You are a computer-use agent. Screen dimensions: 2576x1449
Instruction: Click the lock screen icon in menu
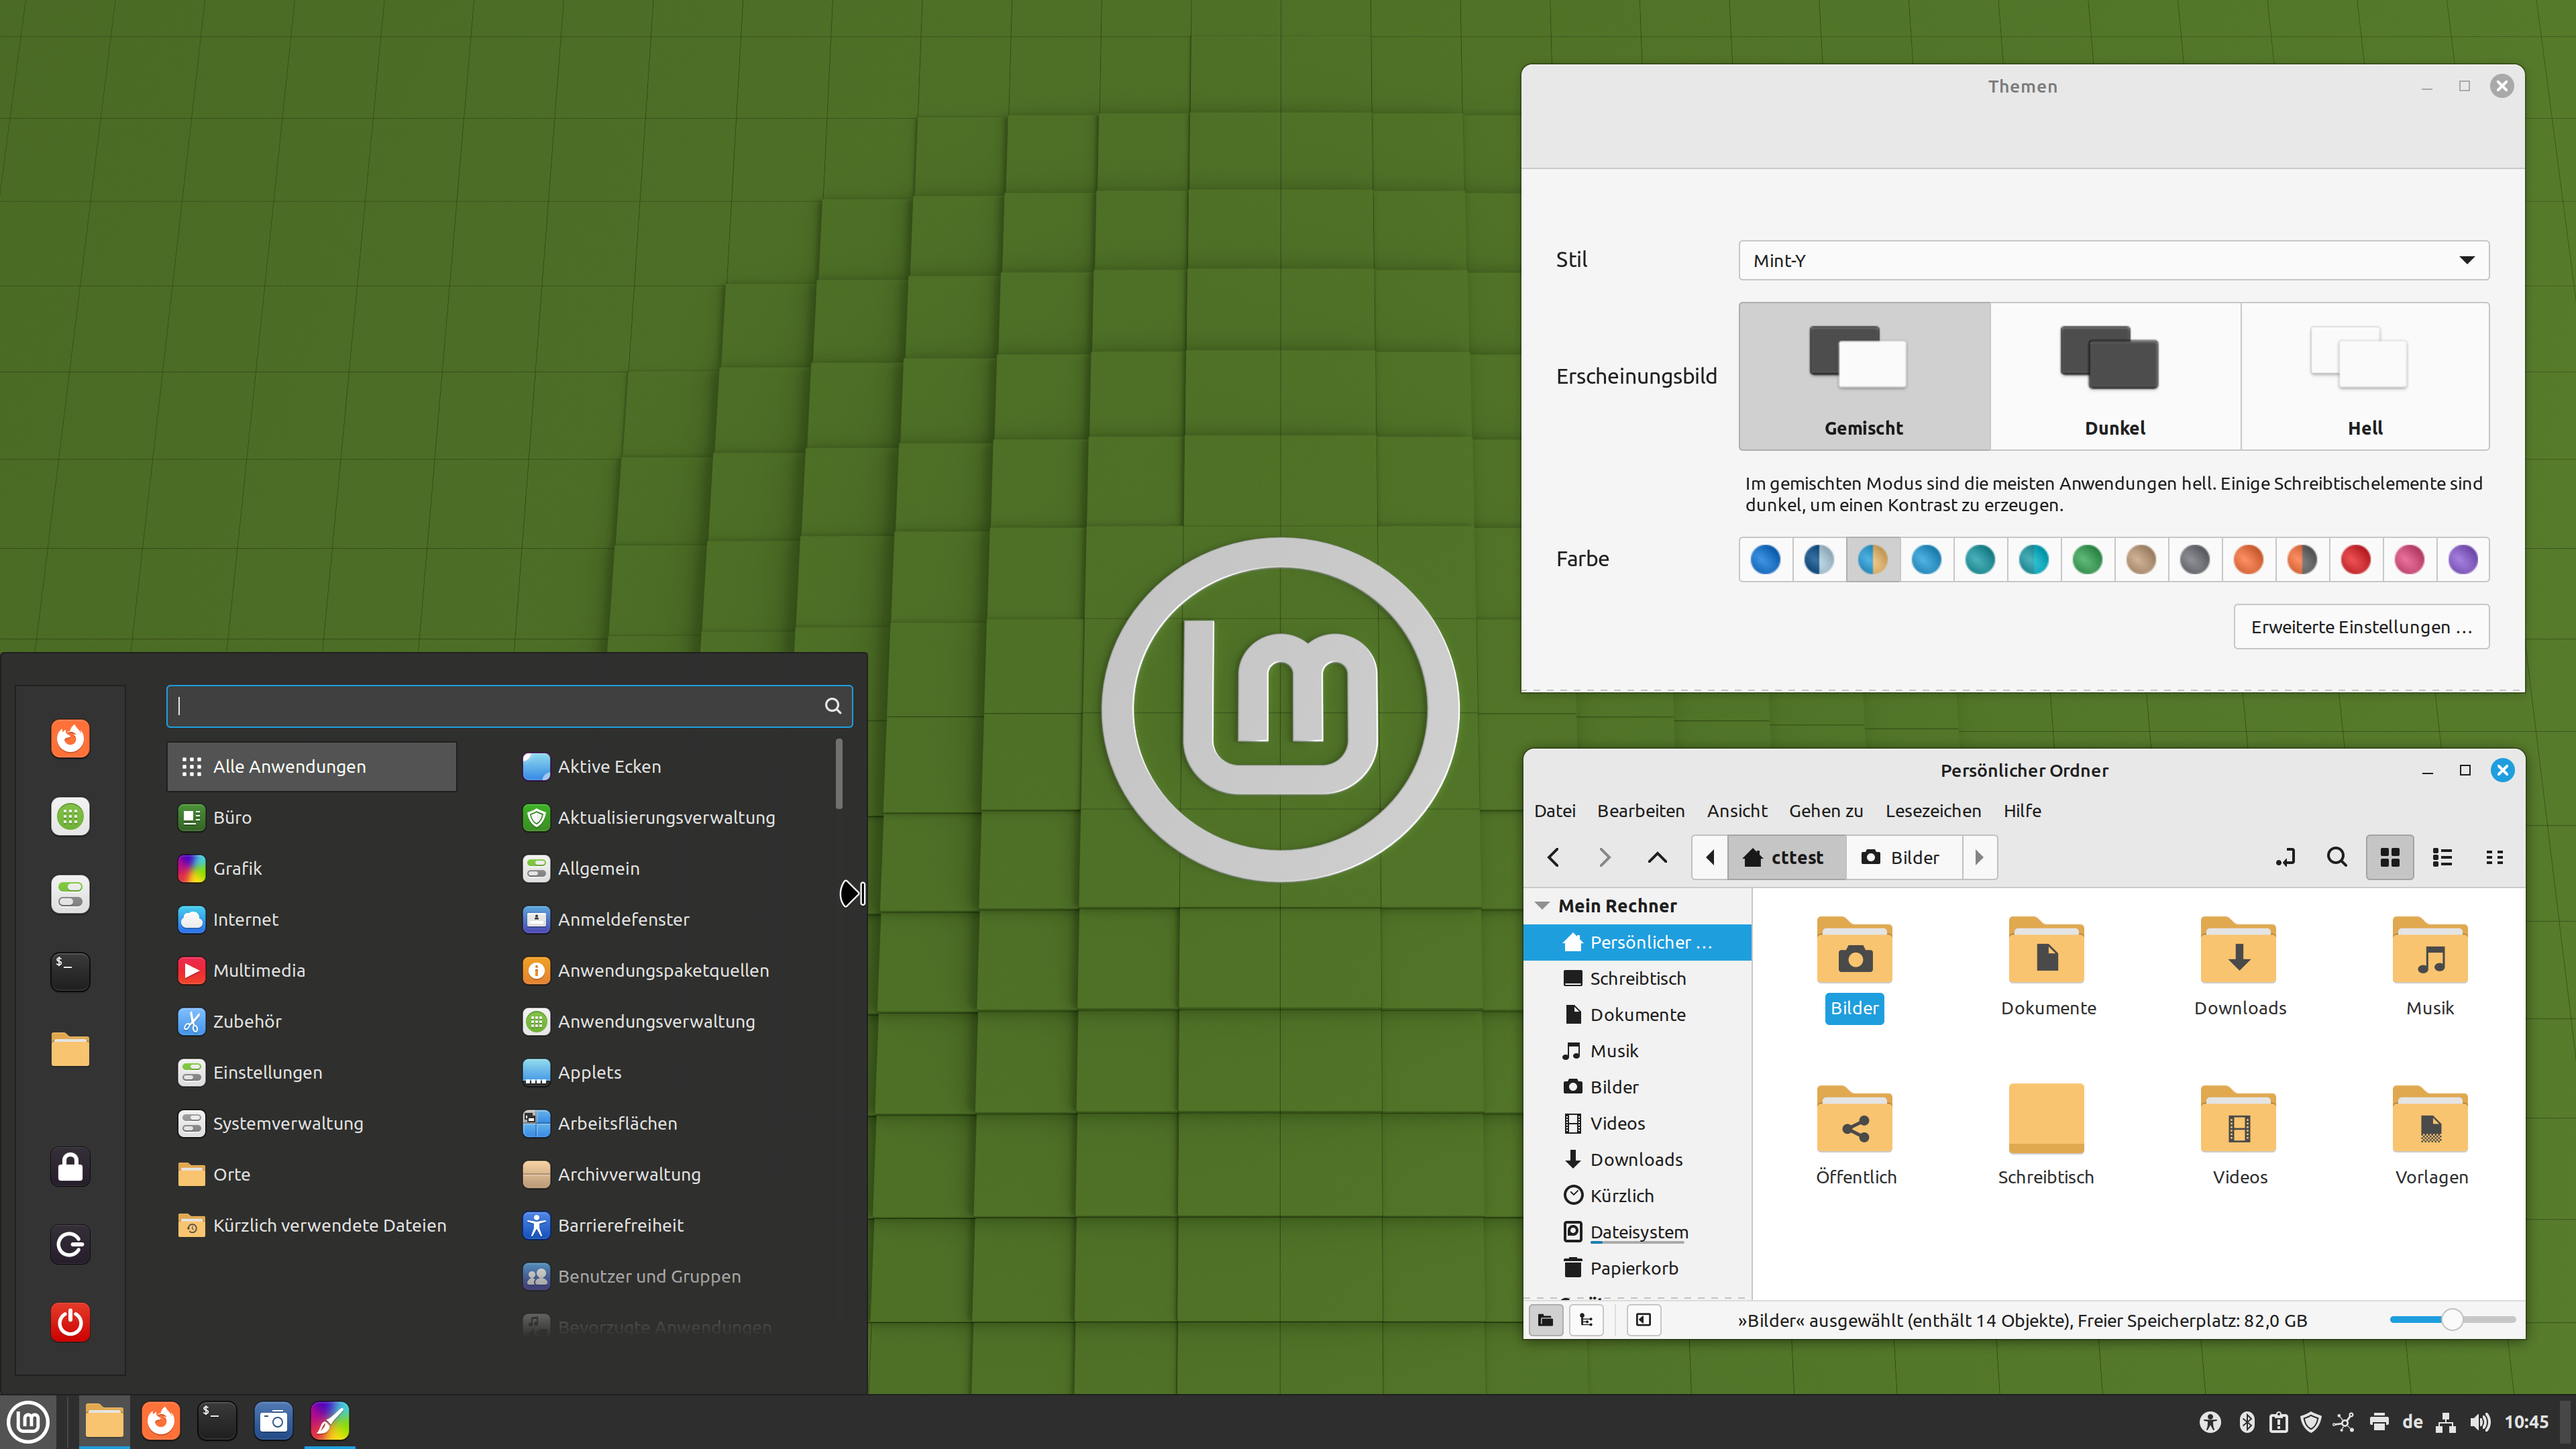(70, 1167)
